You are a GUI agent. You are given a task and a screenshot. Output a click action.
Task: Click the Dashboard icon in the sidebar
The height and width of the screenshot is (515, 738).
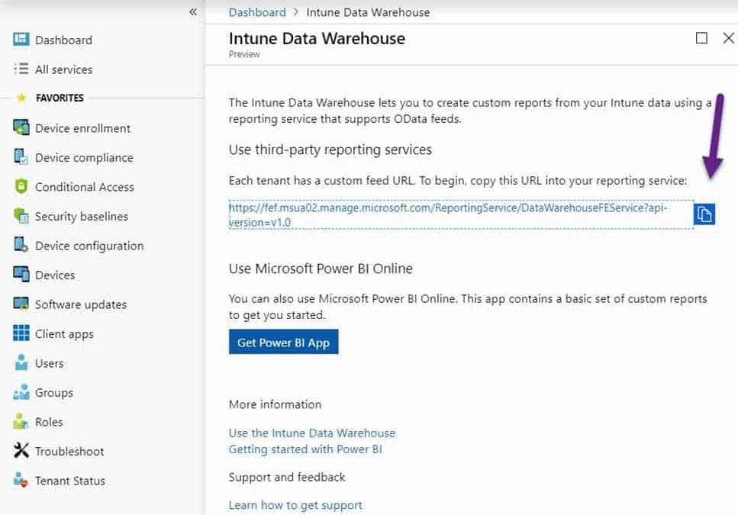click(x=21, y=39)
